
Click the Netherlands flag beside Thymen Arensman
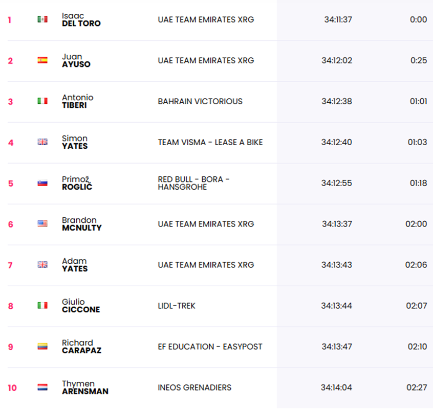point(42,387)
